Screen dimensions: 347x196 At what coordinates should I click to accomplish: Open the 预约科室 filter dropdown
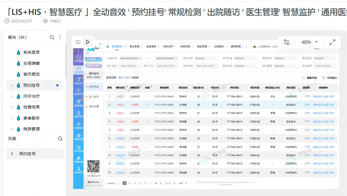pos(245,58)
